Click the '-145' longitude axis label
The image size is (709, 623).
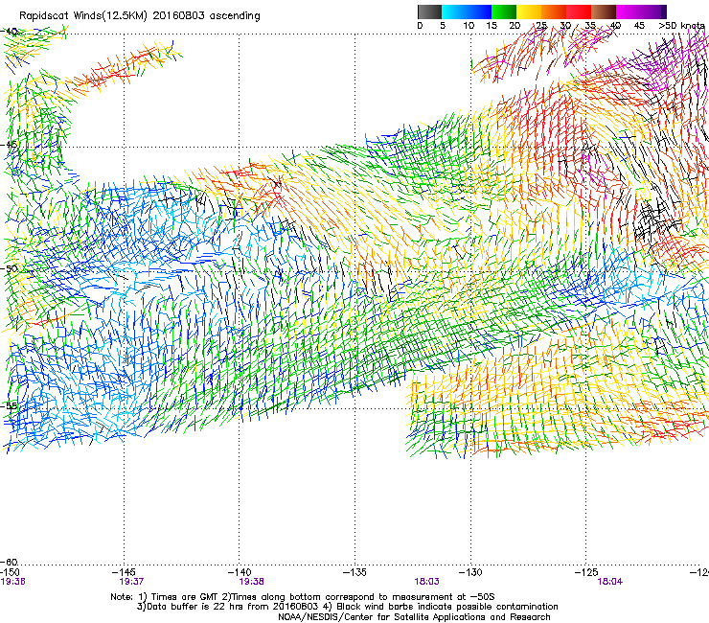coord(124,573)
